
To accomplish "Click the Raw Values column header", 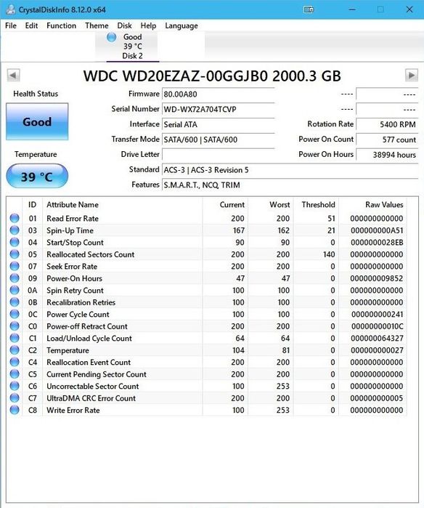I will click(384, 205).
